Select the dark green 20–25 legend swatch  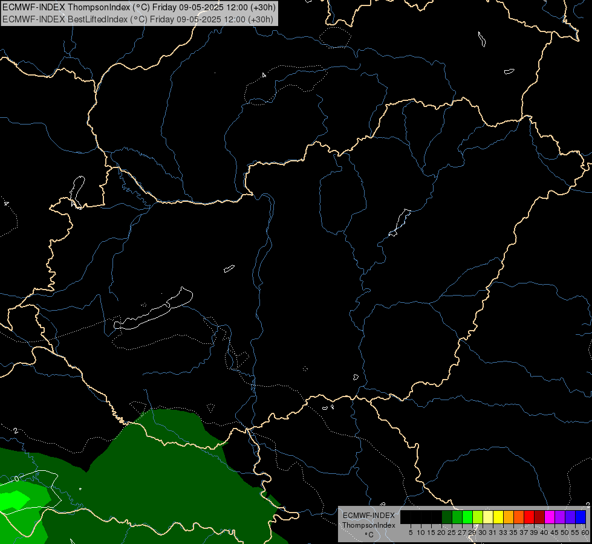tap(447, 517)
